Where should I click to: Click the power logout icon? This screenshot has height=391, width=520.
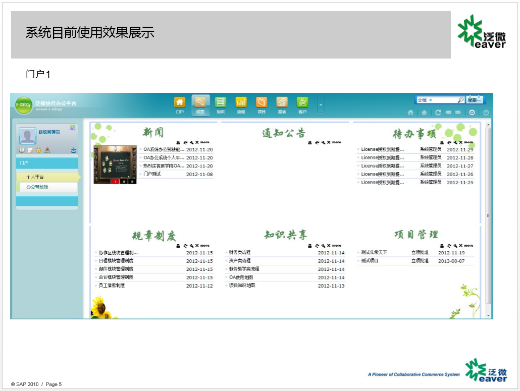pyautogui.click(x=486, y=113)
